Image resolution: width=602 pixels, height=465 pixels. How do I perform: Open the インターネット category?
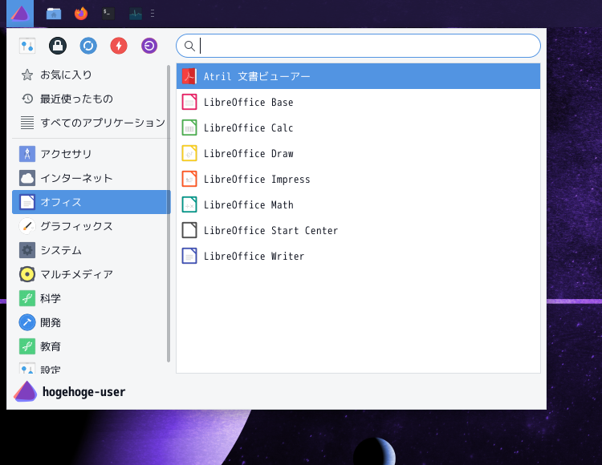(x=91, y=178)
